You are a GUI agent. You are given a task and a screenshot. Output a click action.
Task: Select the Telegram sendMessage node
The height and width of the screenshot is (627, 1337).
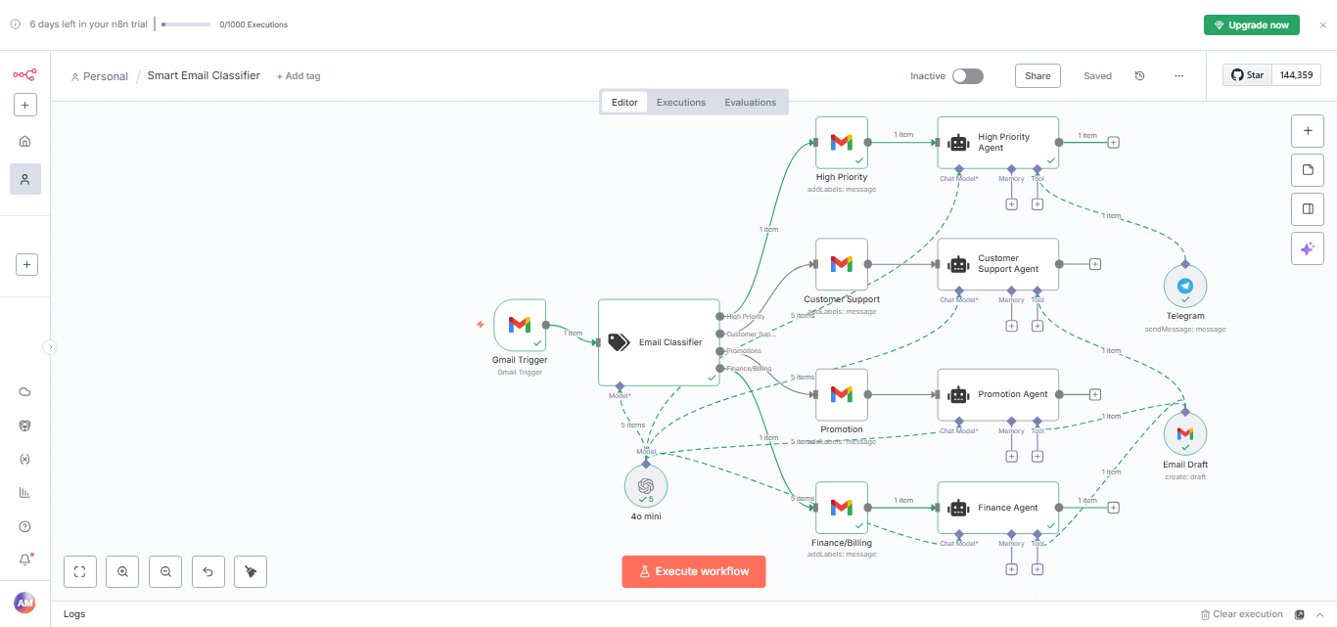click(1185, 287)
